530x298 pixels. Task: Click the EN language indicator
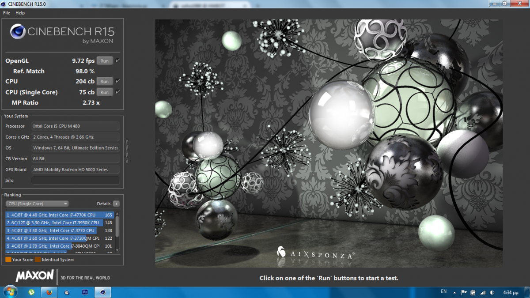tap(443, 292)
